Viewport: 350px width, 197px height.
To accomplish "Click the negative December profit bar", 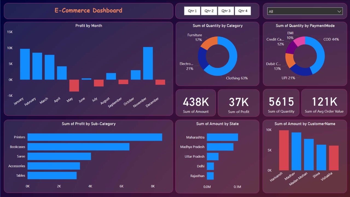I will [x=160, y=82].
